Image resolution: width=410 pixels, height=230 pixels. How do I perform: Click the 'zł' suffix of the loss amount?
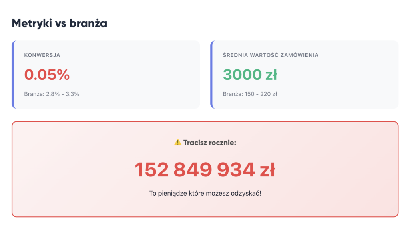(x=268, y=170)
